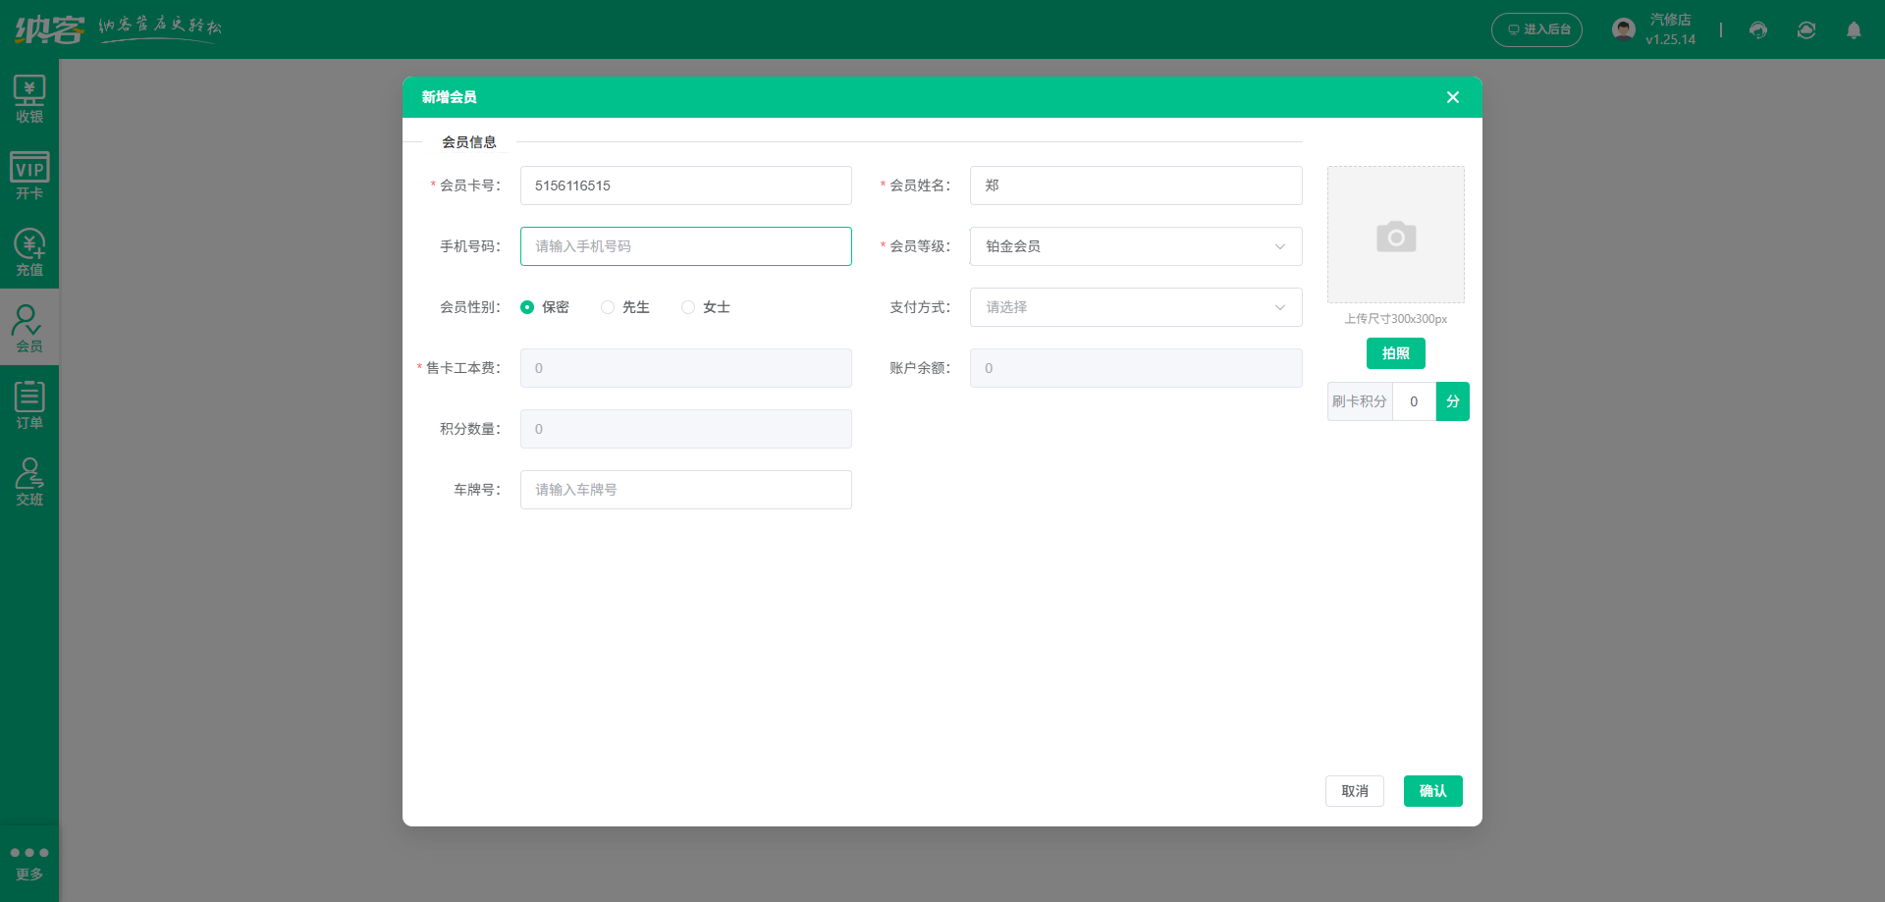The height and width of the screenshot is (902, 1885).
Task: Click the 手机号码 phone number field
Action: [685, 246]
